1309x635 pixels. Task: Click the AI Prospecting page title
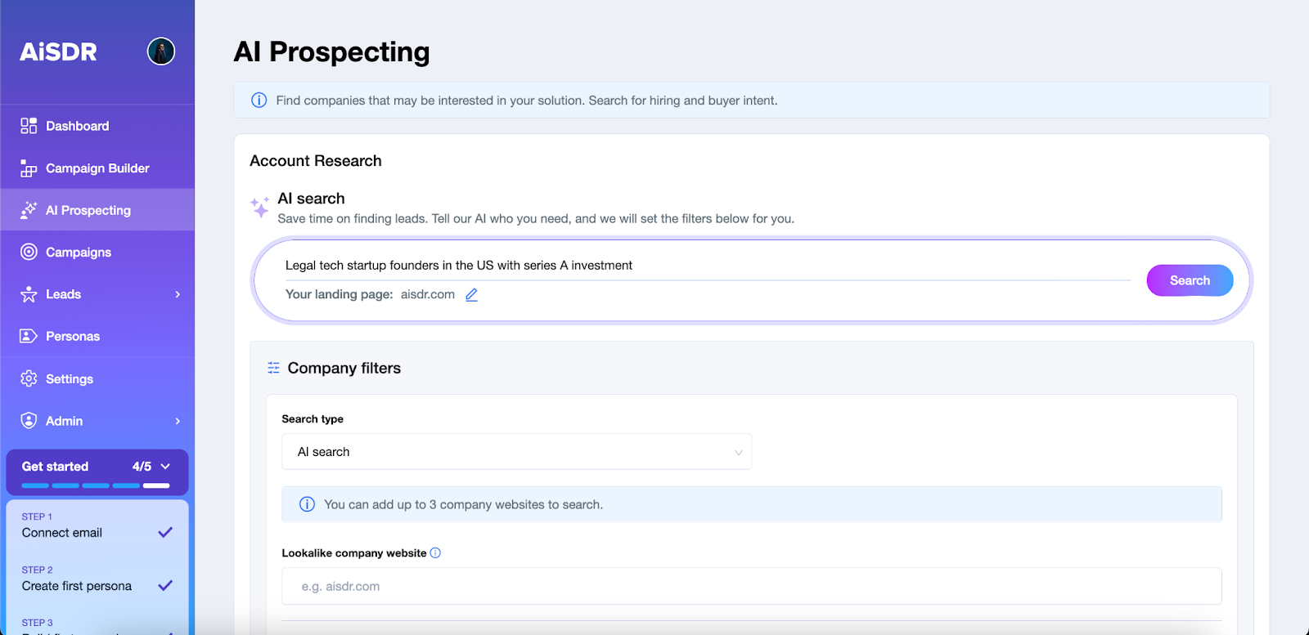331,51
